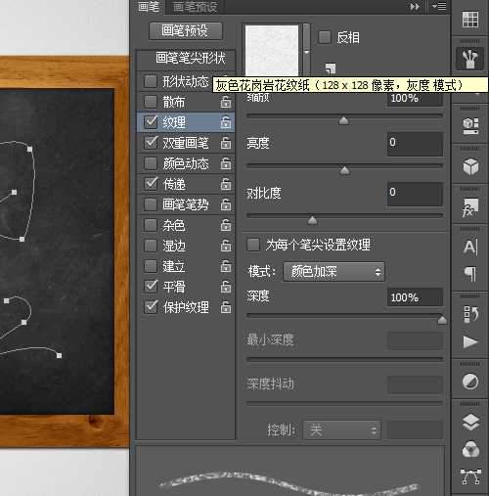The width and height of the screenshot is (489, 496).
Task: Toggle lock icon for 散布
Action: coord(226,102)
